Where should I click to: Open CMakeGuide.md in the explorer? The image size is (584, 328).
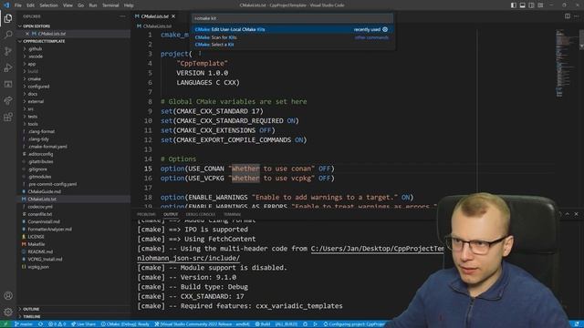(74, 191)
